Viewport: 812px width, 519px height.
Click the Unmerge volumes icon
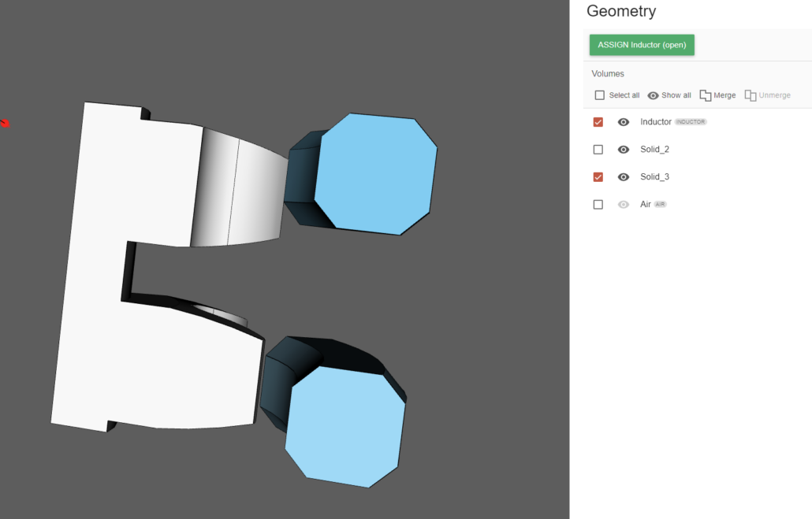(x=751, y=95)
